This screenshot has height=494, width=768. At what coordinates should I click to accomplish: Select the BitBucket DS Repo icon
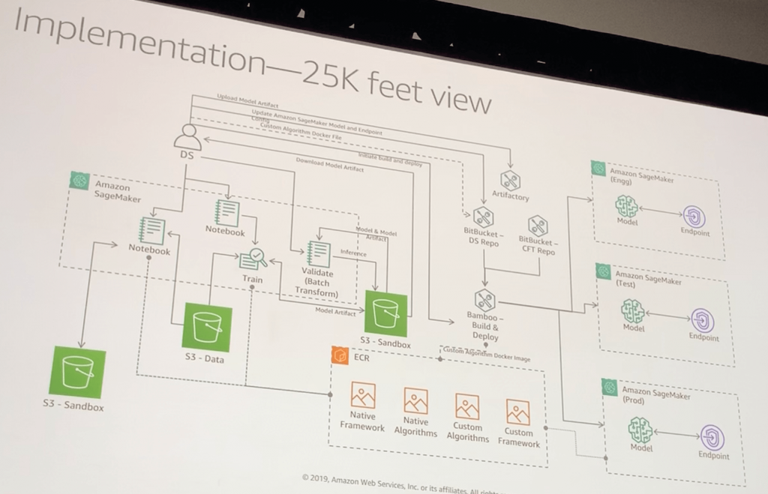click(x=483, y=217)
